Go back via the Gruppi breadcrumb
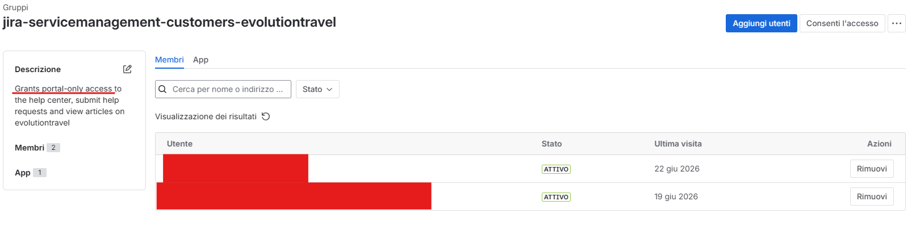Screen dimensions: 920x251 [15, 7]
